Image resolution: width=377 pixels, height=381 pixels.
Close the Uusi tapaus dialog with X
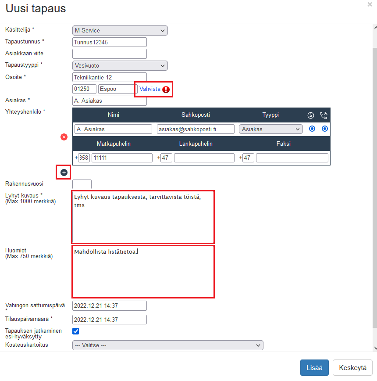click(370, 4)
